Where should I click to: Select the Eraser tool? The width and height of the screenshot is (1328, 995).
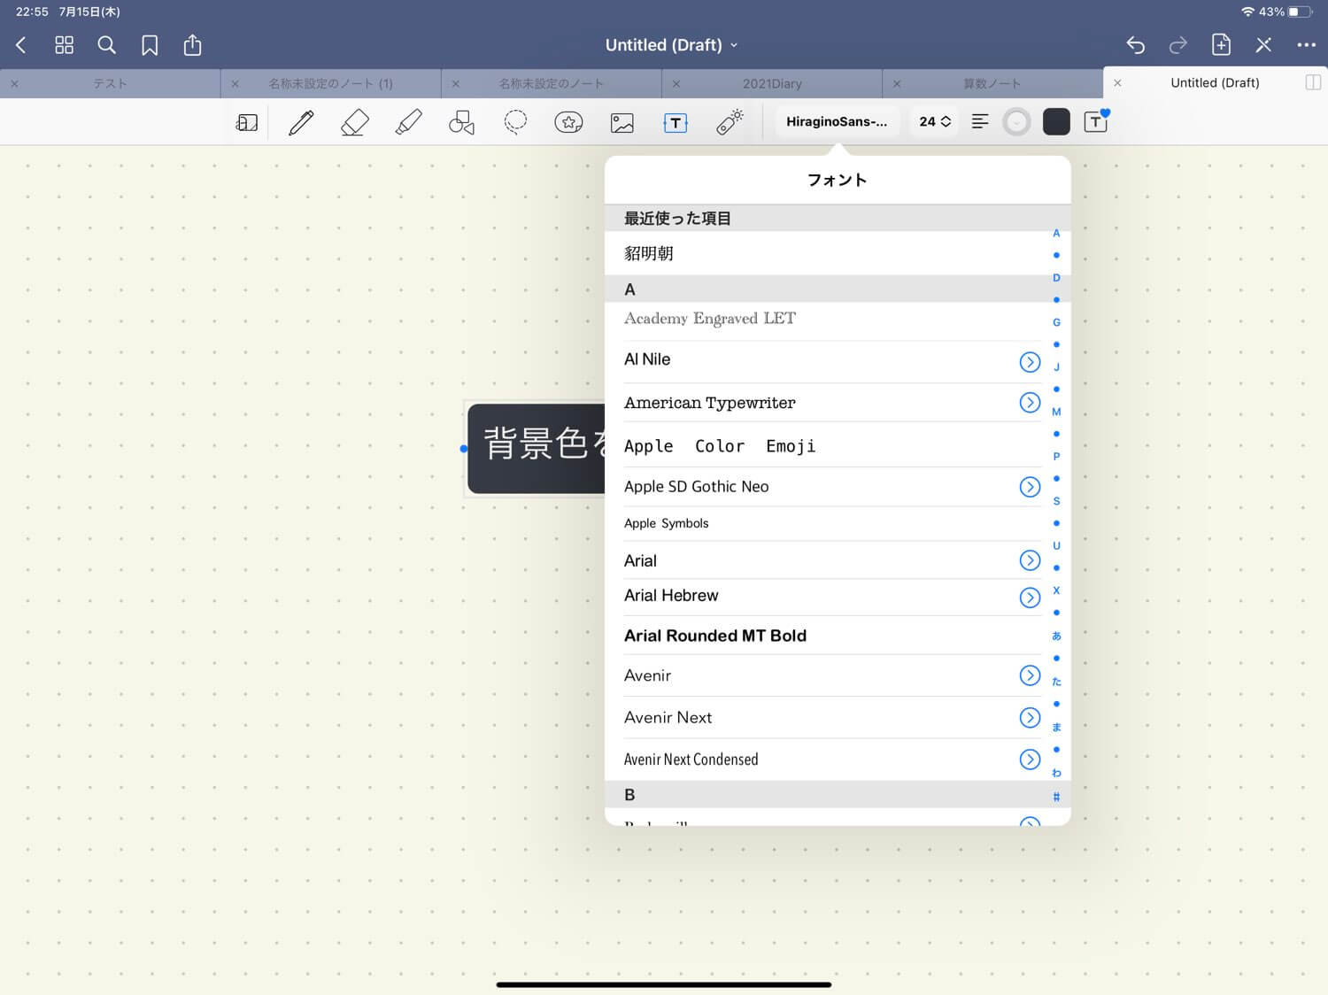[355, 122]
